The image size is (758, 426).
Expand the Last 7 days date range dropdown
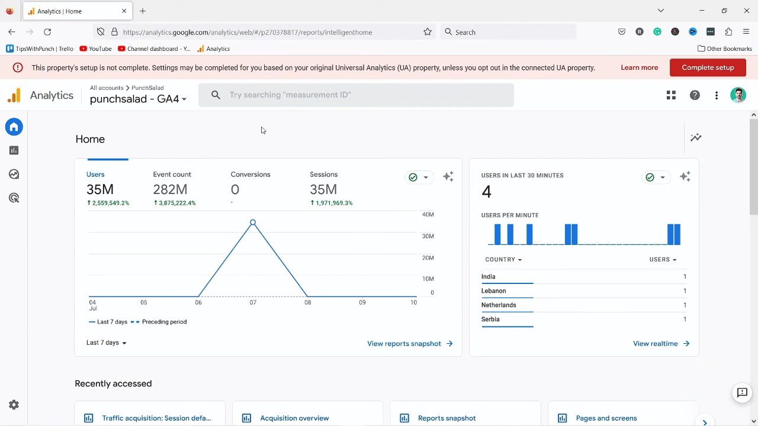pos(107,343)
